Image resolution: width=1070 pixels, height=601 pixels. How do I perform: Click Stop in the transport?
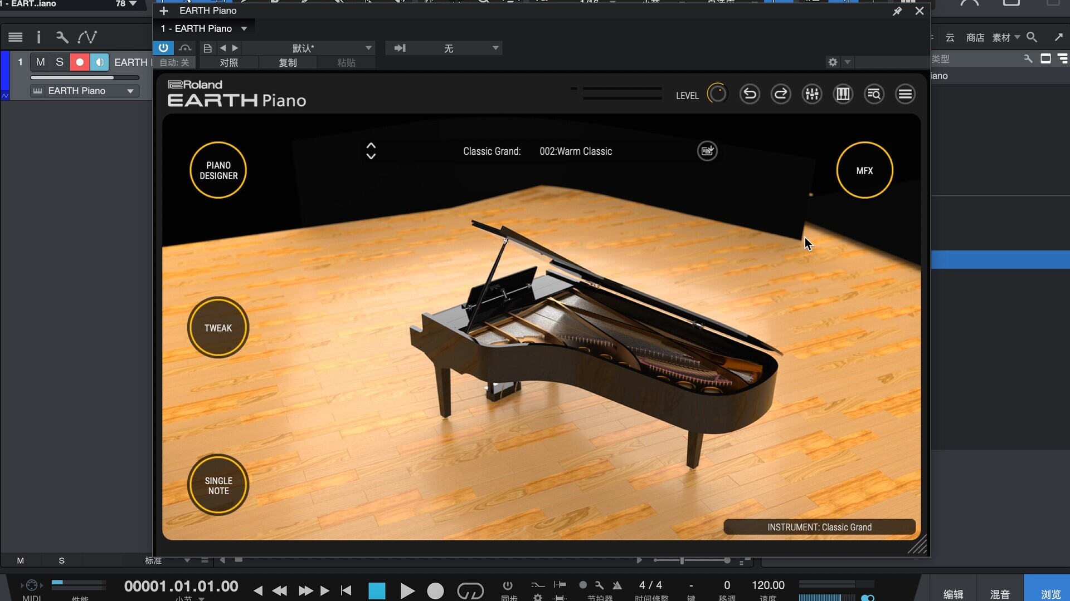click(377, 590)
